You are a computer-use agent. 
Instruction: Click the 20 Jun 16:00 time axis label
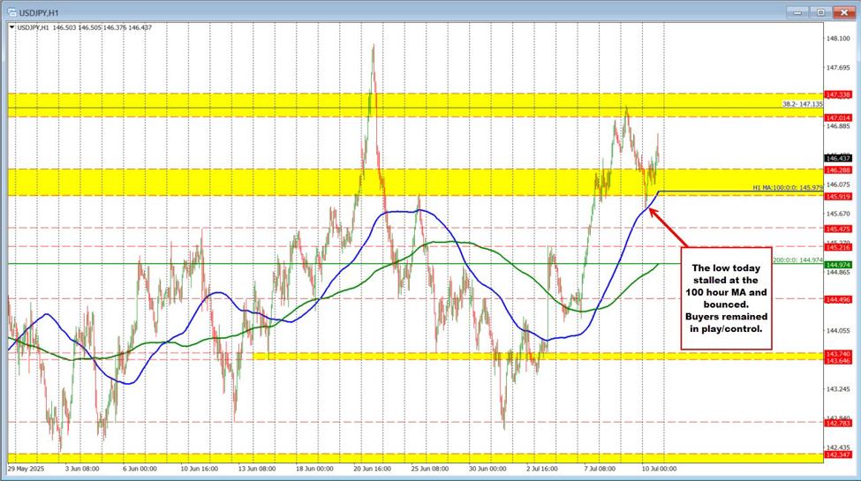point(373,469)
